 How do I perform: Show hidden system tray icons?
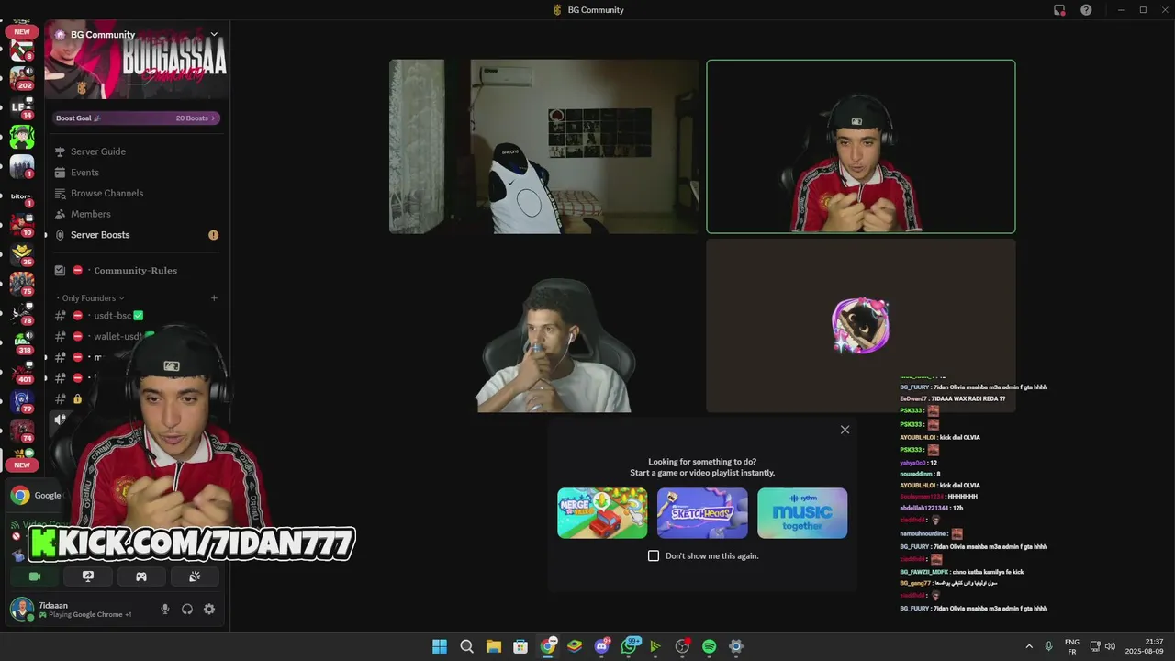pyautogui.click(x=1028, y=646)
